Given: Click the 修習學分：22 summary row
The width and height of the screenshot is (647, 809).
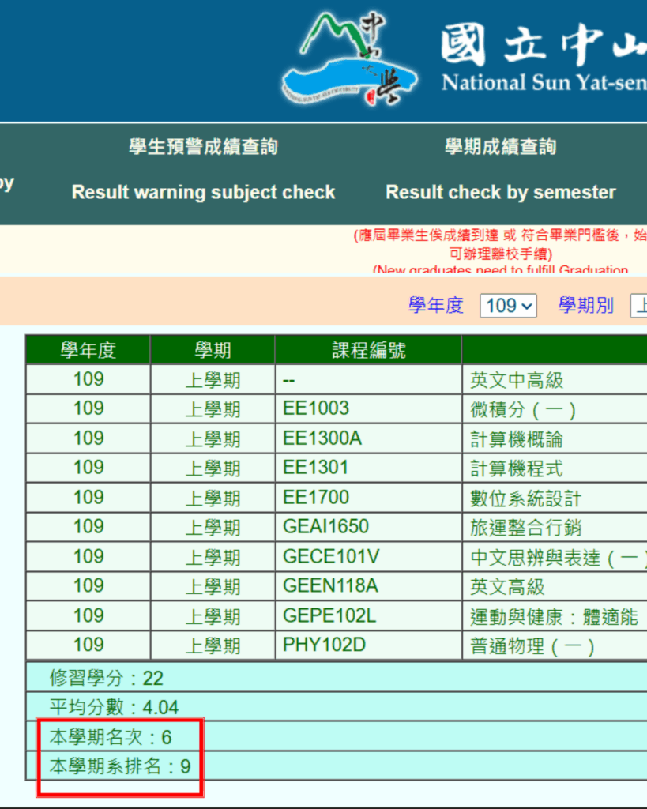Looking at the screenshot, I should point(107,678).
